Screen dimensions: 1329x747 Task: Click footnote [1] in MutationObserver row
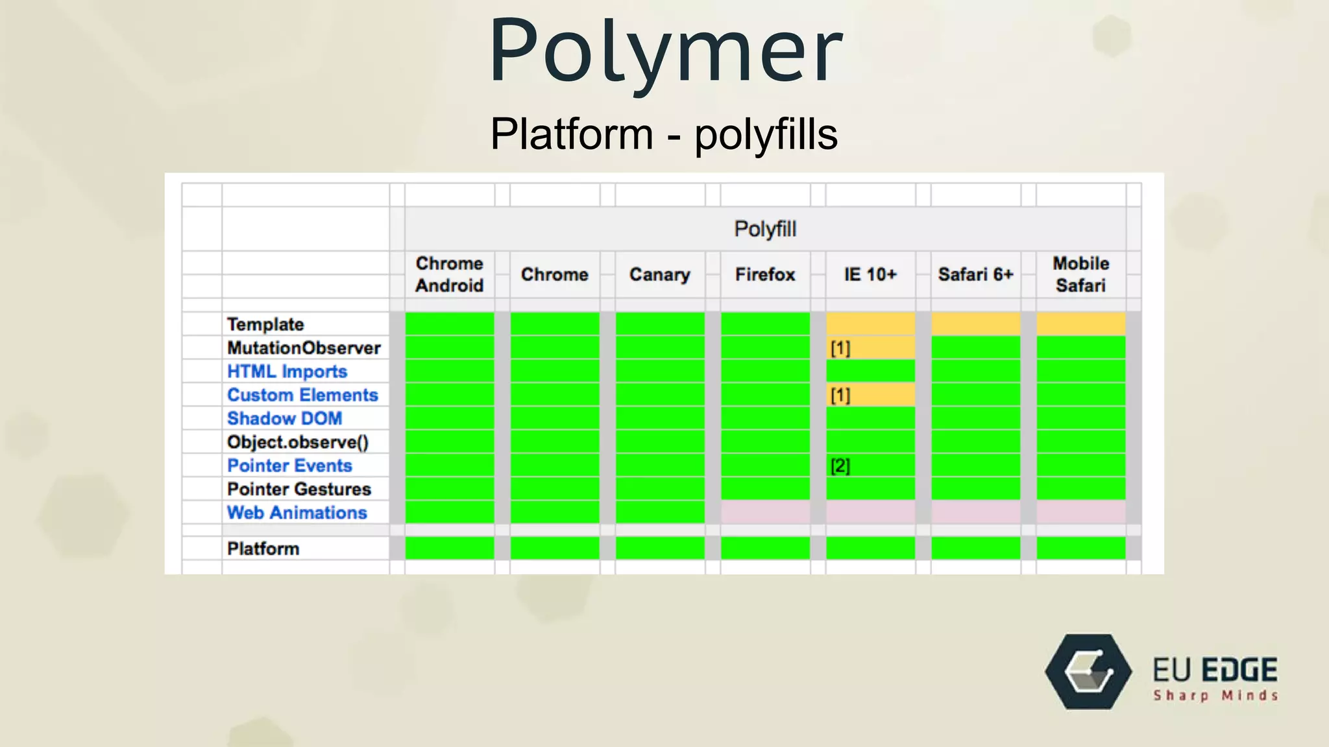(840, 348)
